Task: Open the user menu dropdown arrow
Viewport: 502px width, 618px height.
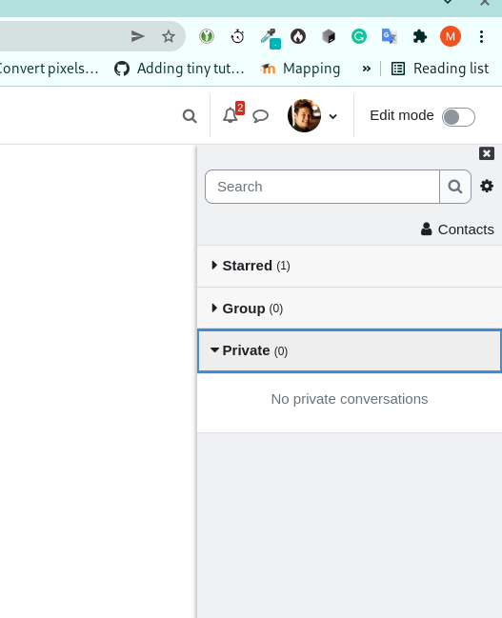Action: pyautogui.click(x=332, y=117)
